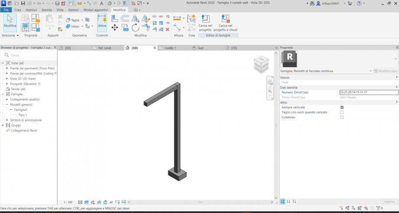
Task: Open the Gestisci ribbon tab
Action: (x=74, y=10)
